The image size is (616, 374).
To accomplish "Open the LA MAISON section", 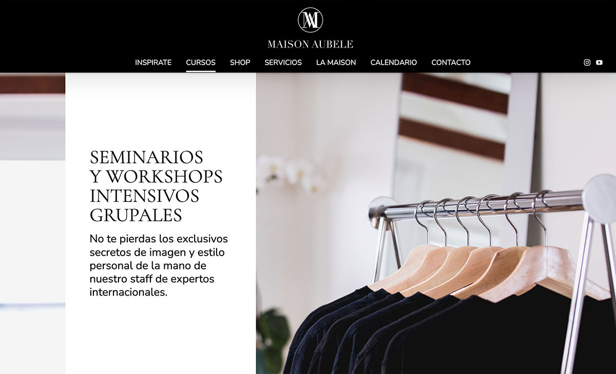I will (336, 63).
